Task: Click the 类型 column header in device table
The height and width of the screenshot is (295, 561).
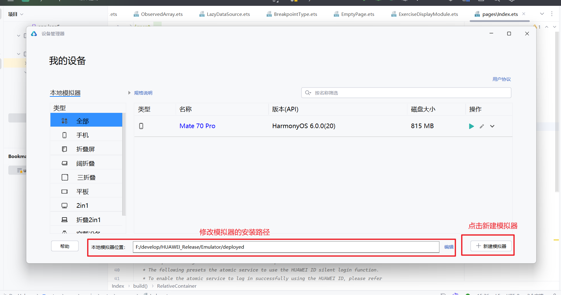Action: (x=144, y=109)
